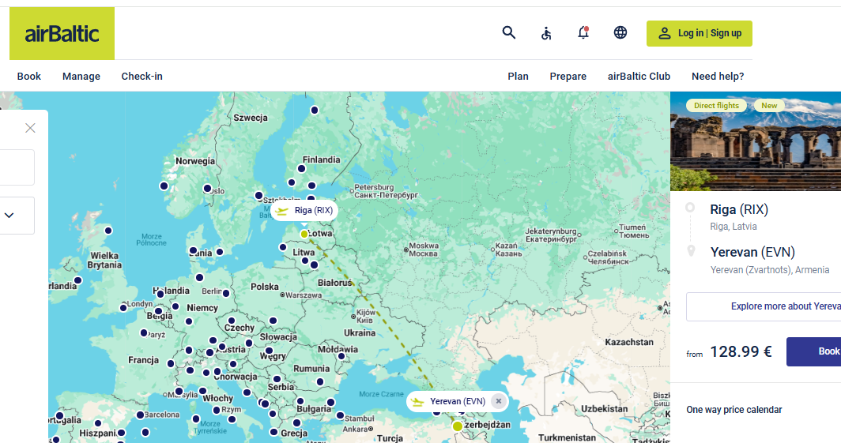The height and width of the screenshot is (443, 841).
Task: Click the Need help? menu item
Action: (718, 76)
